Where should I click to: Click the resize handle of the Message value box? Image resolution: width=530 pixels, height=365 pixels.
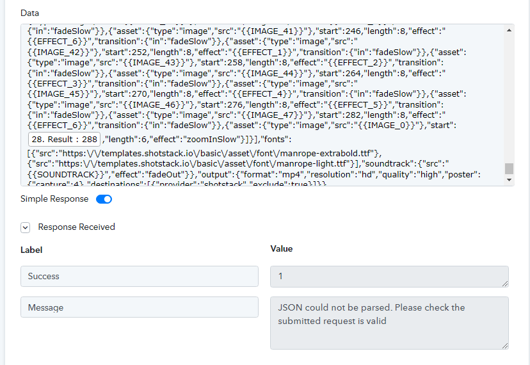(x=505, y=346)
